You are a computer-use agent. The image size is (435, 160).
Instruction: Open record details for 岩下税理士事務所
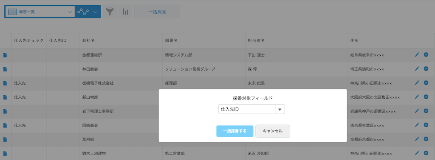(x=5, y=111)
